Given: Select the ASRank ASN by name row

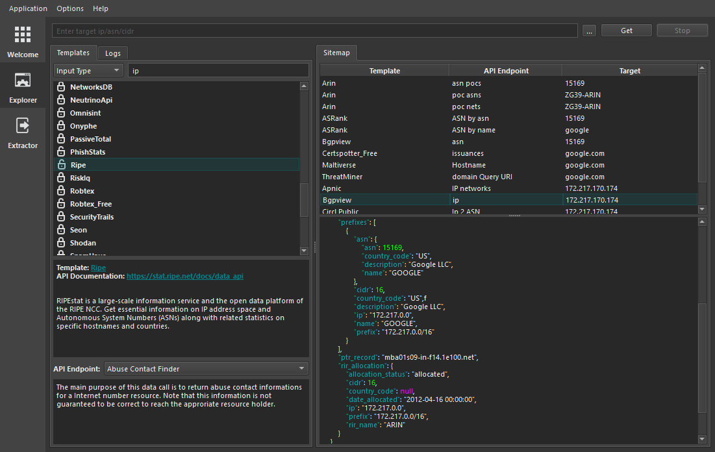Looking at the screenshot, I should 508,130.
